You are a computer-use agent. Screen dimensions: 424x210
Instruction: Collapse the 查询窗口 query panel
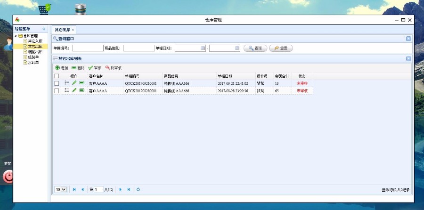[408, 39]
